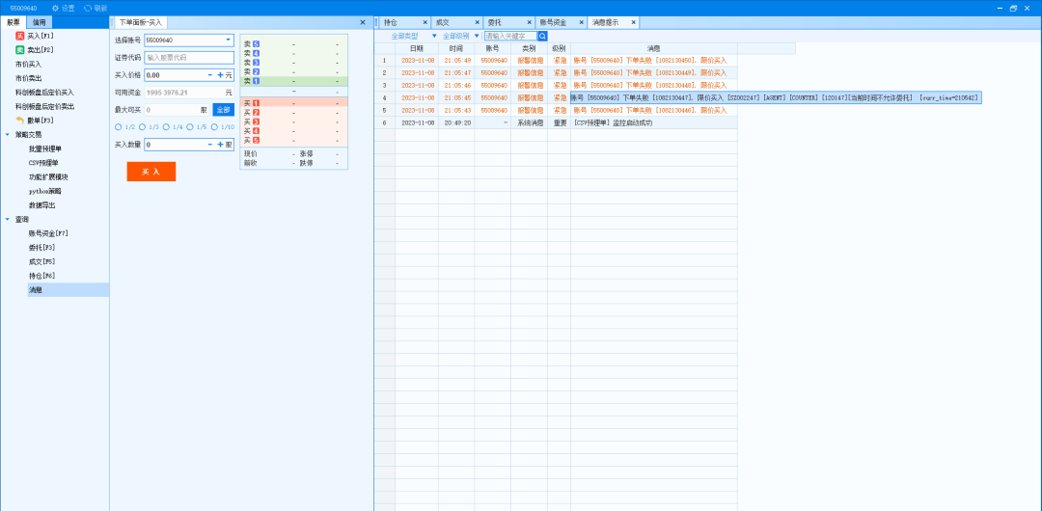Image resolution: width=1042 pixels, height=511 pixels.
Task: Open the 选择账号 account dropdown
Action: pos(229,40)
